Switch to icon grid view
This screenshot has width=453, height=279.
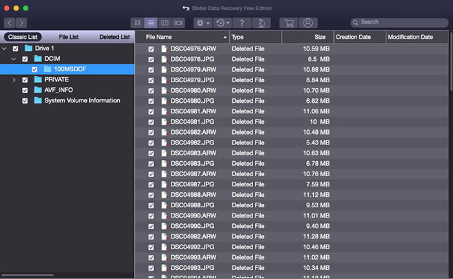point(137,23)
